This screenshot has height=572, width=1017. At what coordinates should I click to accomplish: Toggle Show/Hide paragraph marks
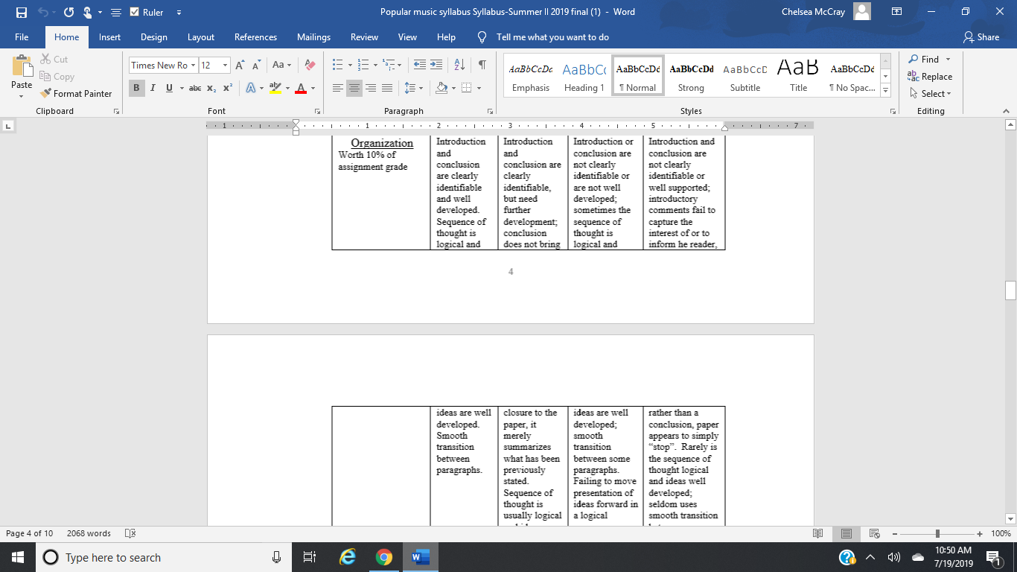pos(482,66)
